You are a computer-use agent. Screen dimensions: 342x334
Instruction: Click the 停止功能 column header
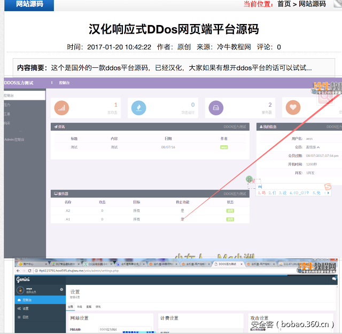[x=183, y=202]
